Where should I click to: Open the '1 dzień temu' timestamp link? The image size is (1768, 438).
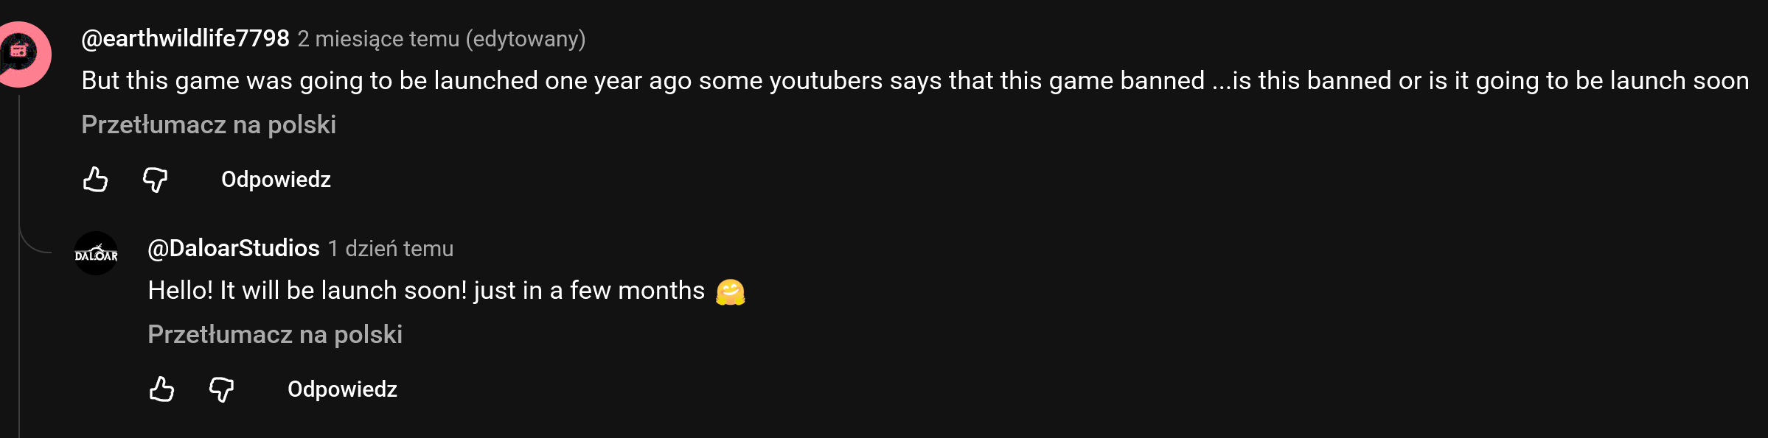[391, 249]
